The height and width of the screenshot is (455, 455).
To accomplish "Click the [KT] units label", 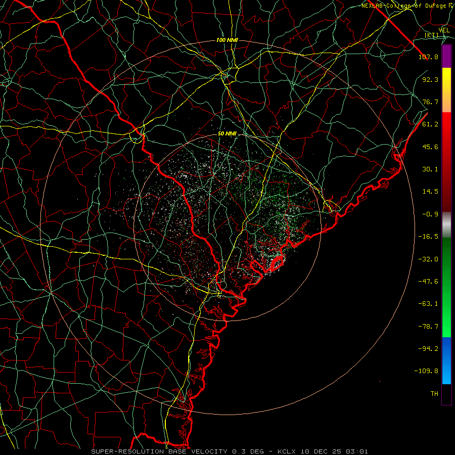I will click(x=432, y=35).
